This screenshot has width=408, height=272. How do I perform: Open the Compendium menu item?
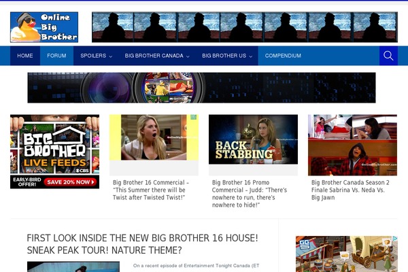pyautogui.click(x=283, y=56)
